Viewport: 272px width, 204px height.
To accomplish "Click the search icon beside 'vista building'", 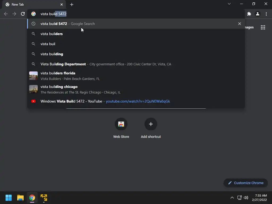I will pyautogui.click(x=33, y=54).
